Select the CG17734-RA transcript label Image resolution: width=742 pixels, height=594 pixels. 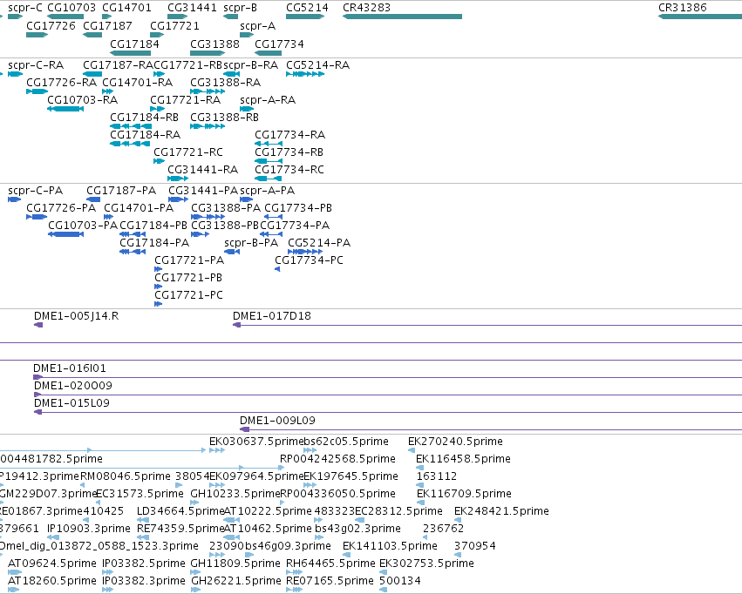[290, 135]
